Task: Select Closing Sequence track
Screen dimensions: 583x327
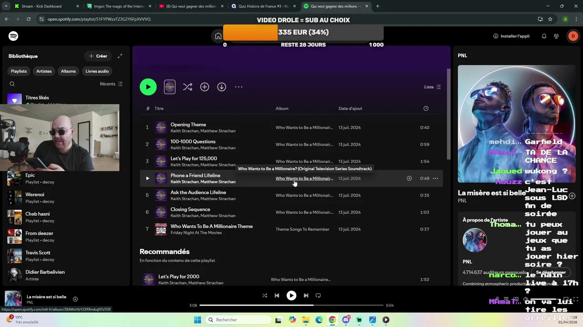Action: [x=291, y=212]
